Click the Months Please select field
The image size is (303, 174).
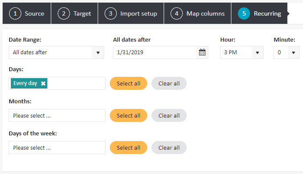coord(57,115)
